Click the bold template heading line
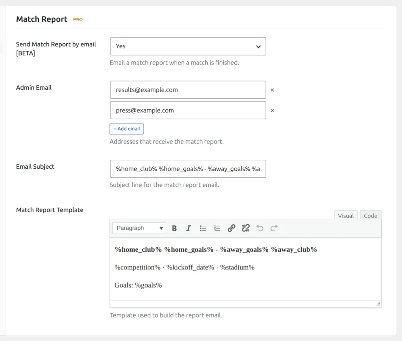Image resolution: width=402 pixels, height=341 pixels. (216, 249)
